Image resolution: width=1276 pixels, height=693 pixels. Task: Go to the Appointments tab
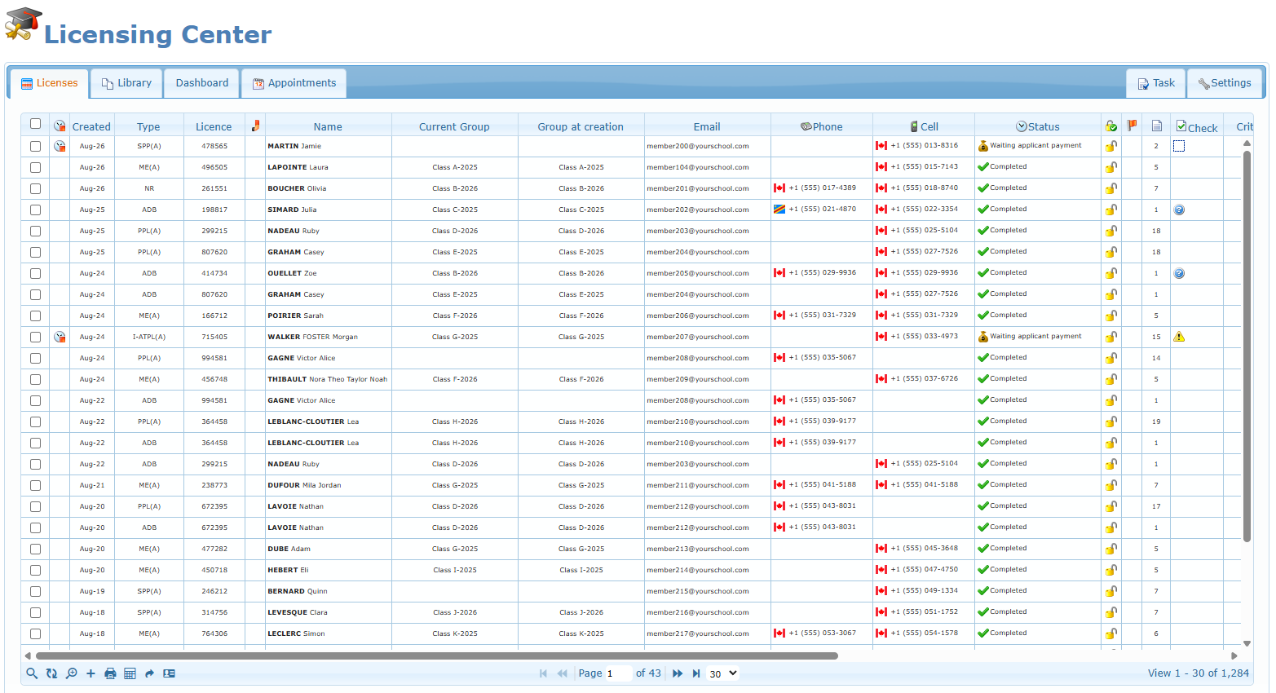(x=294, y=83)
